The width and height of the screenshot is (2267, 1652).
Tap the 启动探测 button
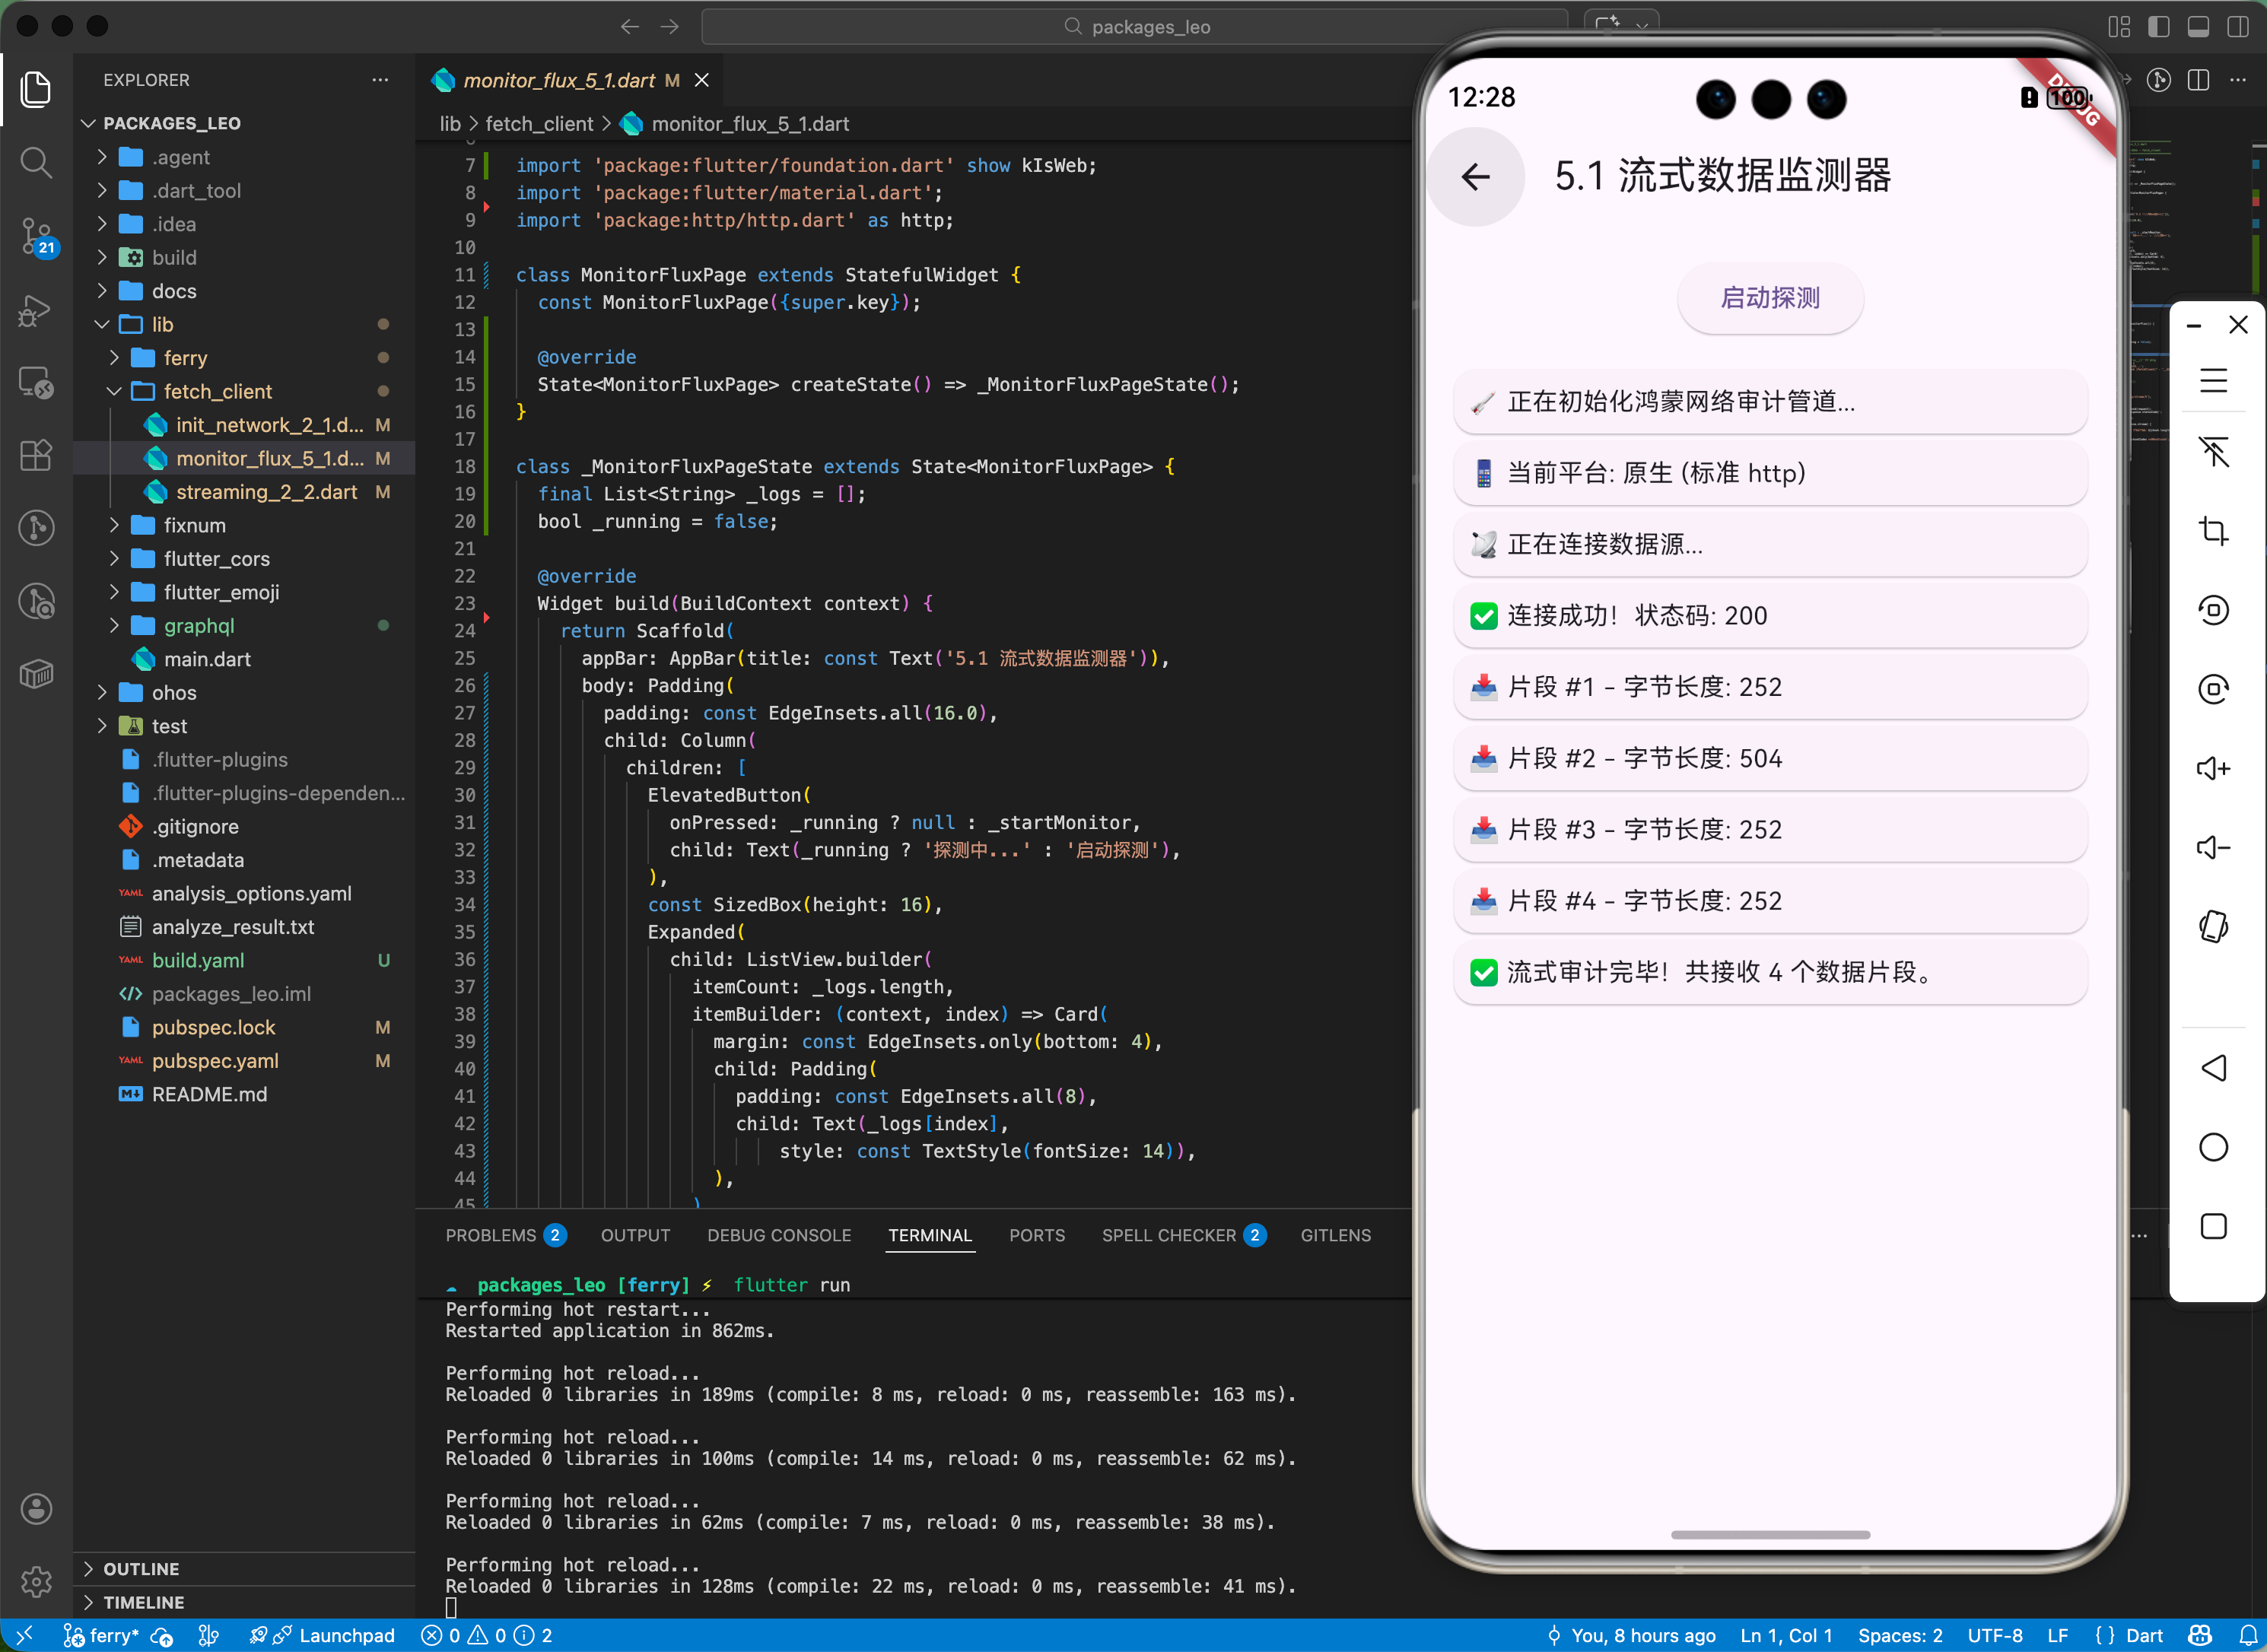[1769, 298]
